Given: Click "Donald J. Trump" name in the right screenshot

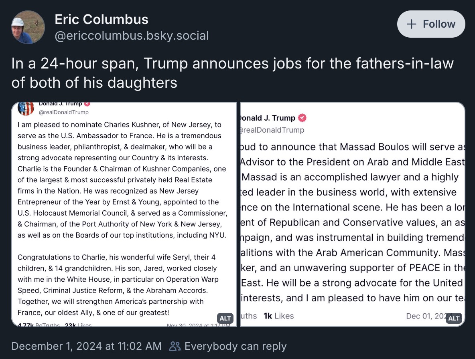Looking at the screenshot, I should click(267, 118).
